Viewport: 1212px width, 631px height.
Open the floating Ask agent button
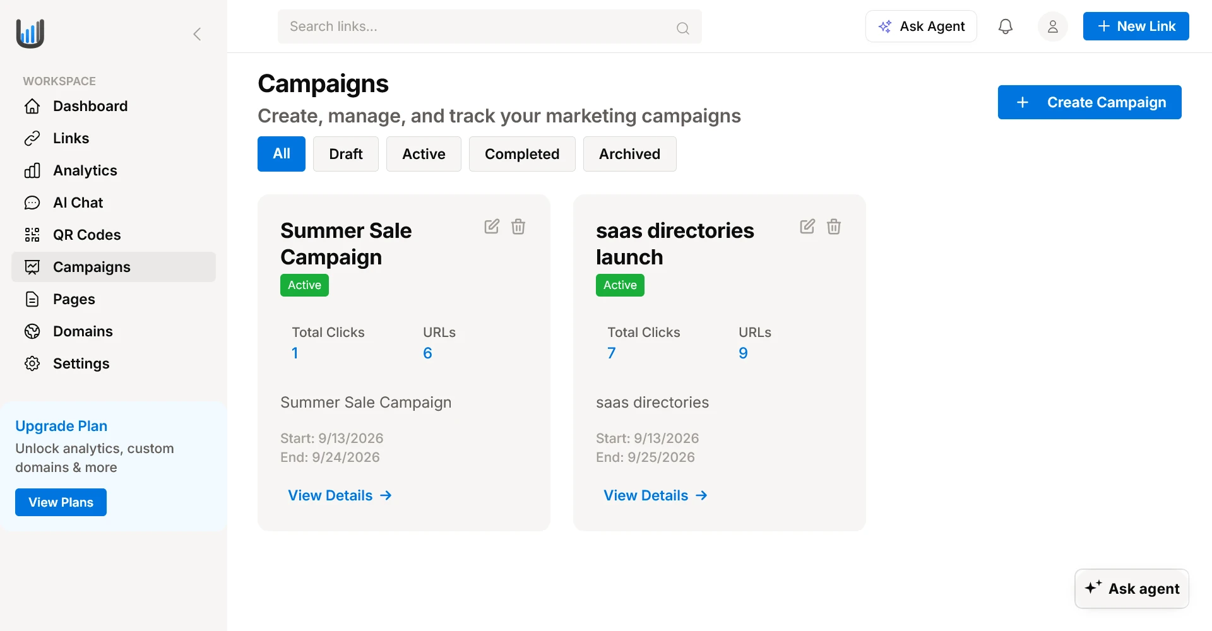(1132, 589)
